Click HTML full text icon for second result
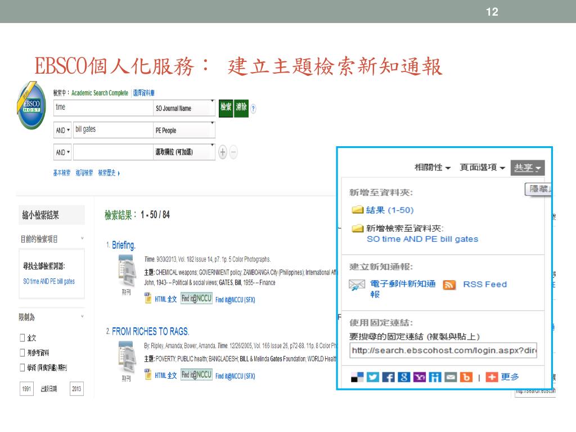This screenshot has width=576, height=432. click(x=148, y=374)
